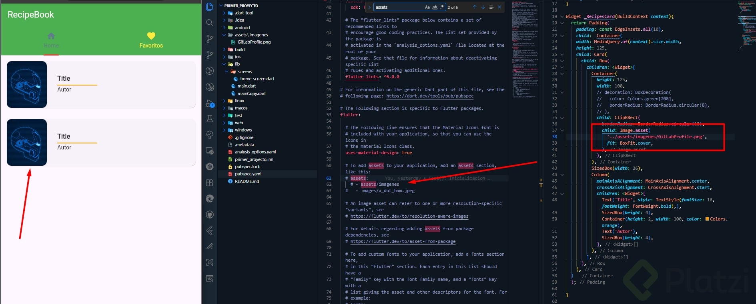Select pubspec.yaml in the file tree
The height and width of the screenshot is (304, 756).
[x=248, y=174]
